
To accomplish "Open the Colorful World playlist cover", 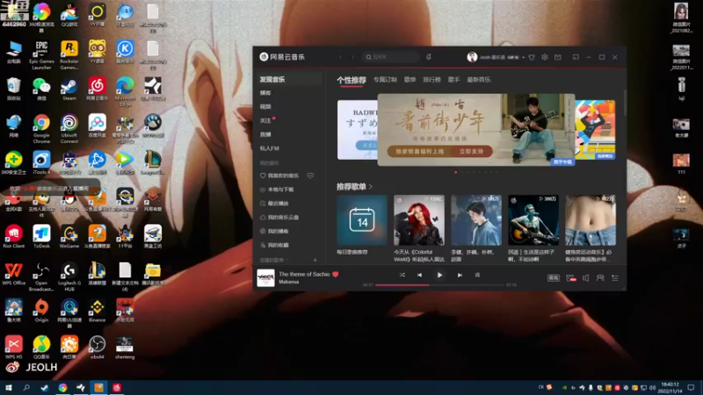I will pos(419,220).
